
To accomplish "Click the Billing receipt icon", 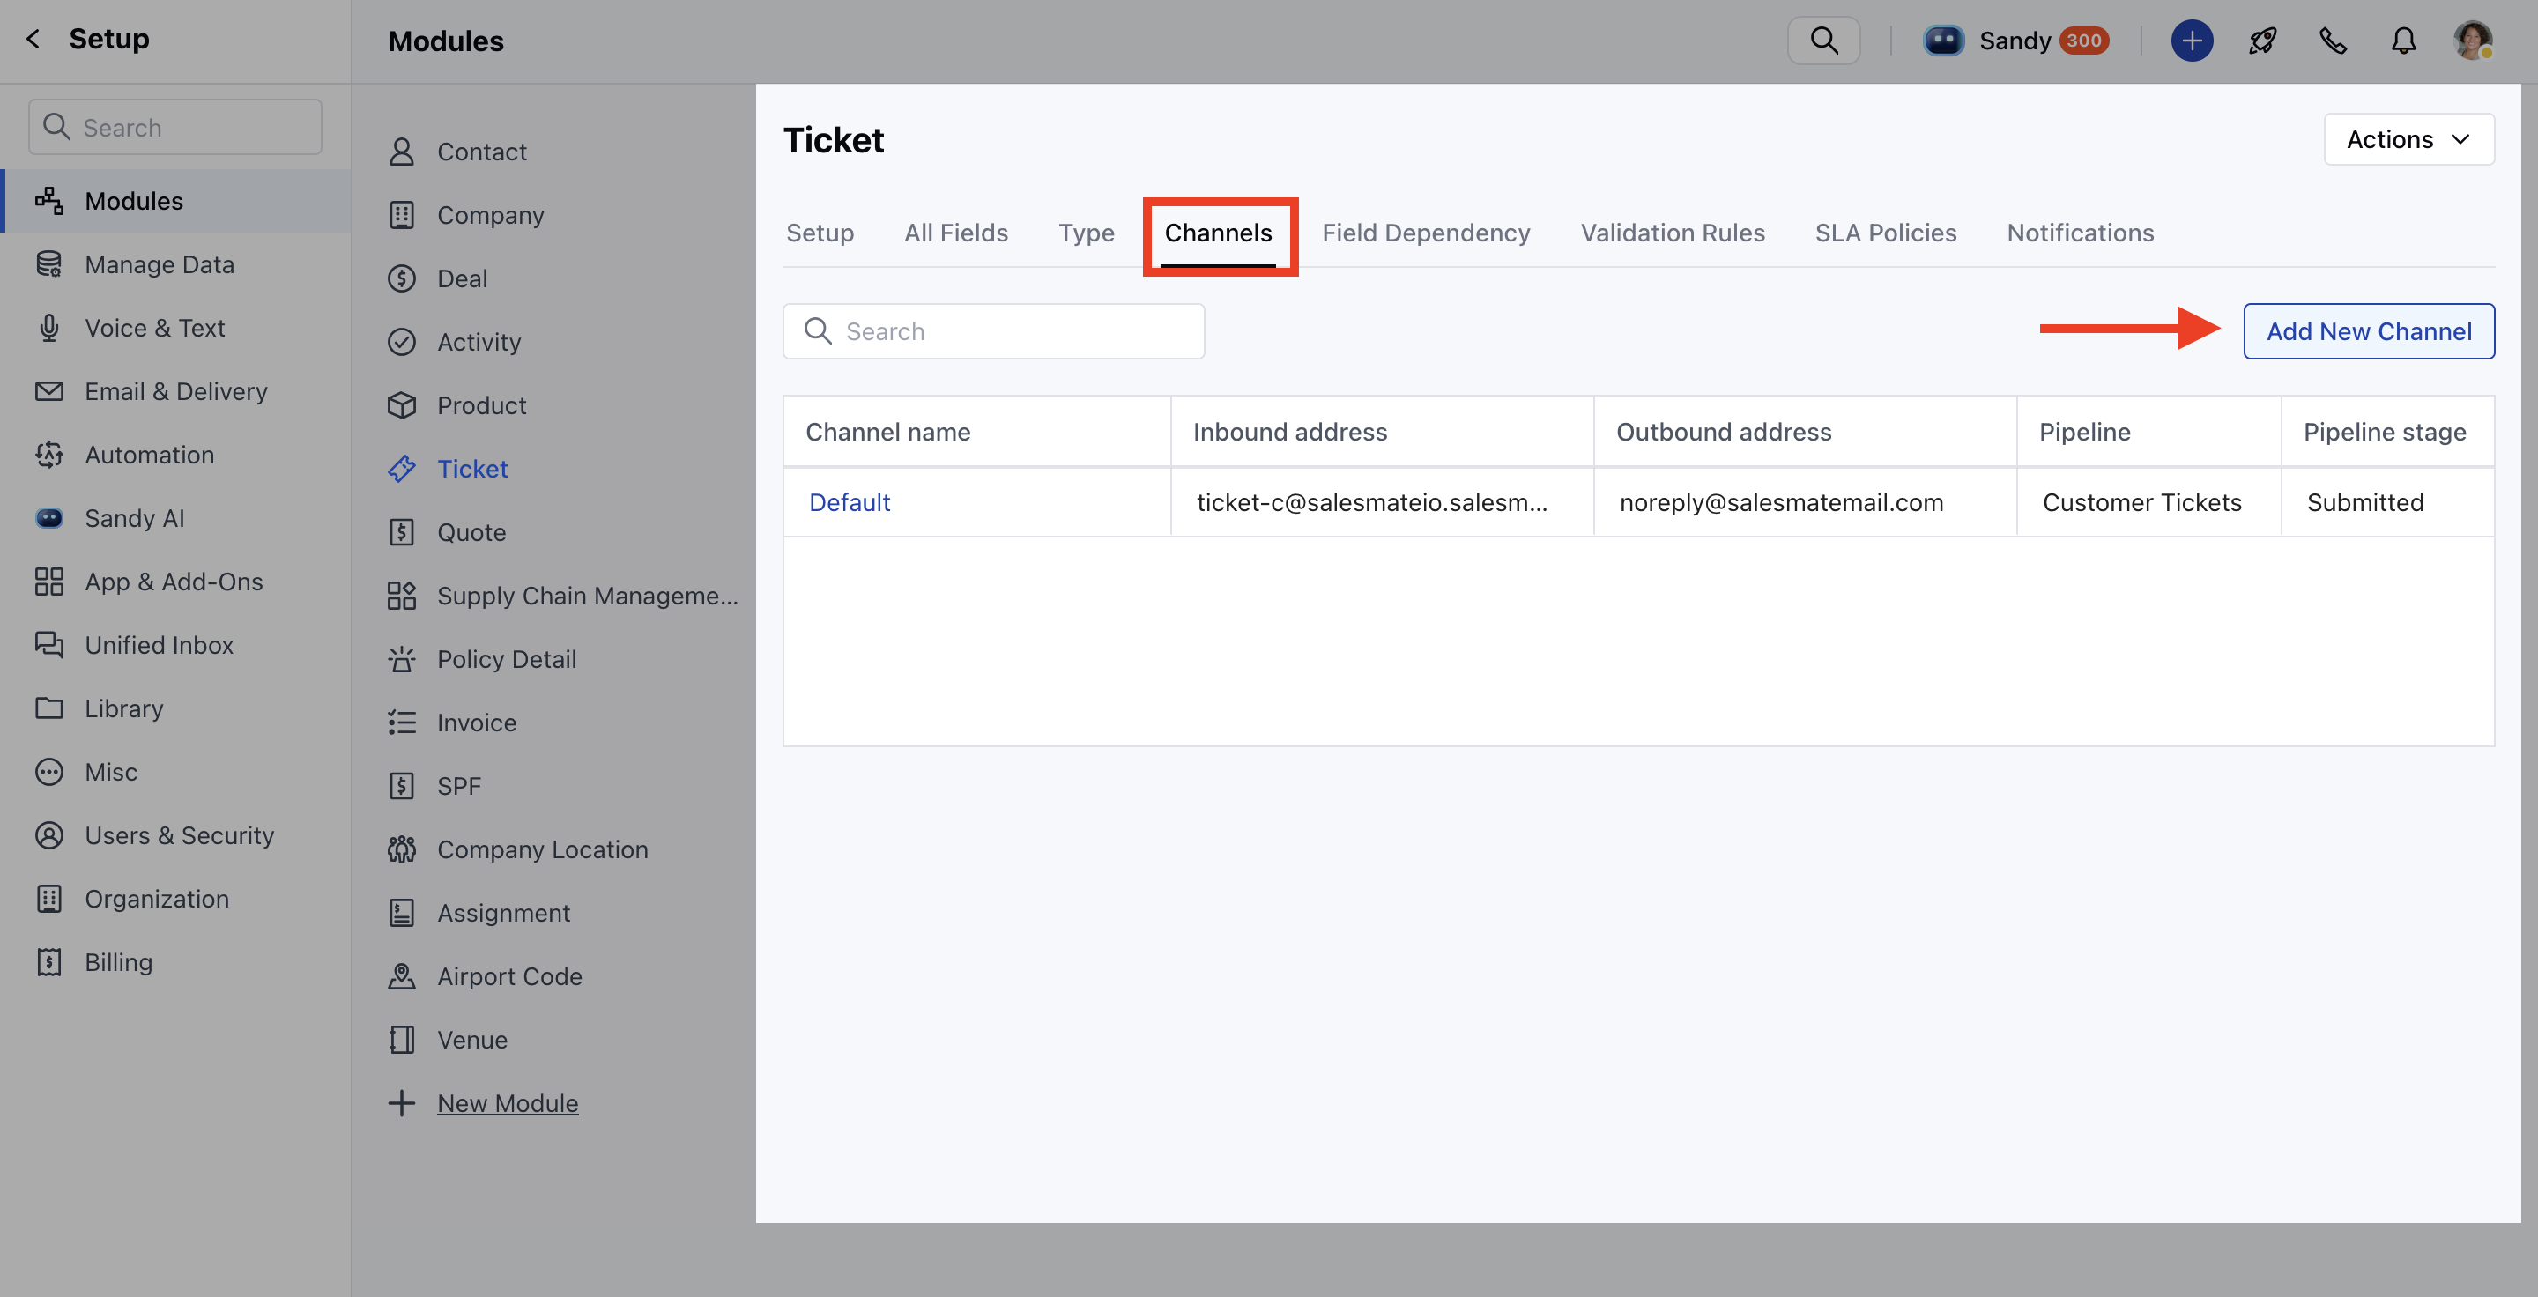I will coord(49,962).
